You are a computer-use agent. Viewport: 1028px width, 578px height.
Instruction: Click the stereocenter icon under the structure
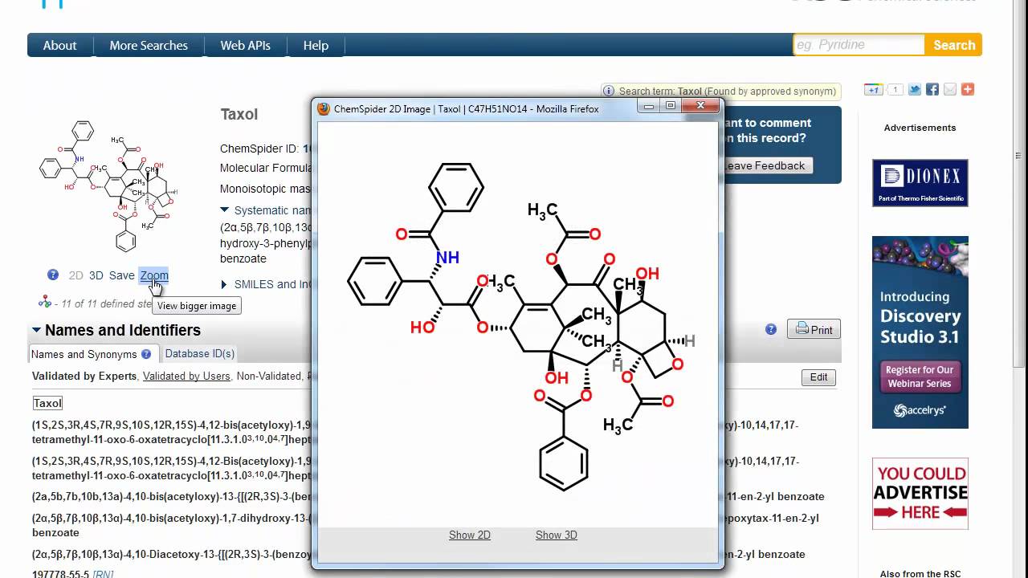pos(44,303)
